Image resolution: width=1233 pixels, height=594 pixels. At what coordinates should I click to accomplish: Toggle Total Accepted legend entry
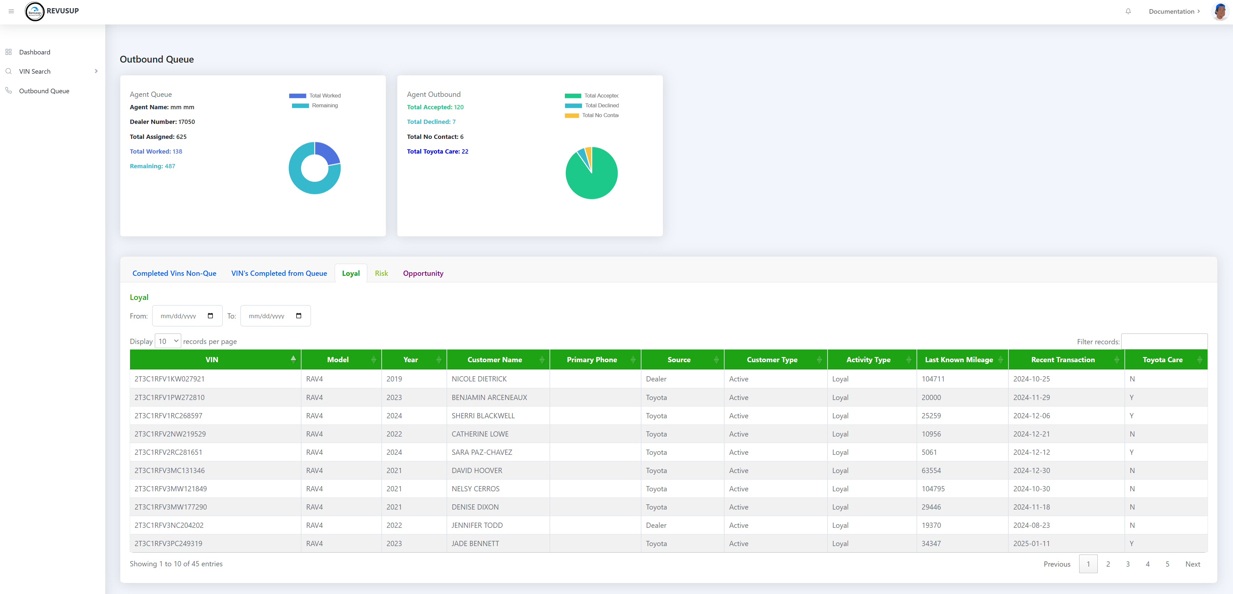592,96
